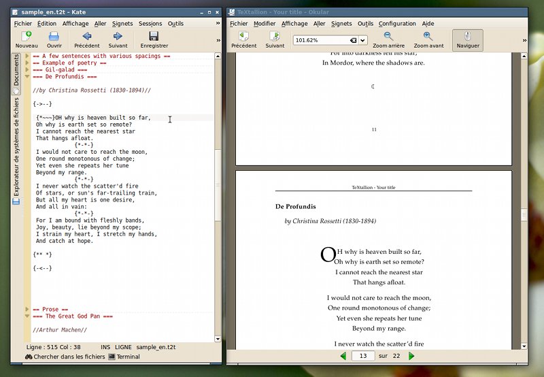Expand 'A few sentences with various spacings' fold
Image resolution: width=544 pixels, height=377 pixels.
coord(27,56)
